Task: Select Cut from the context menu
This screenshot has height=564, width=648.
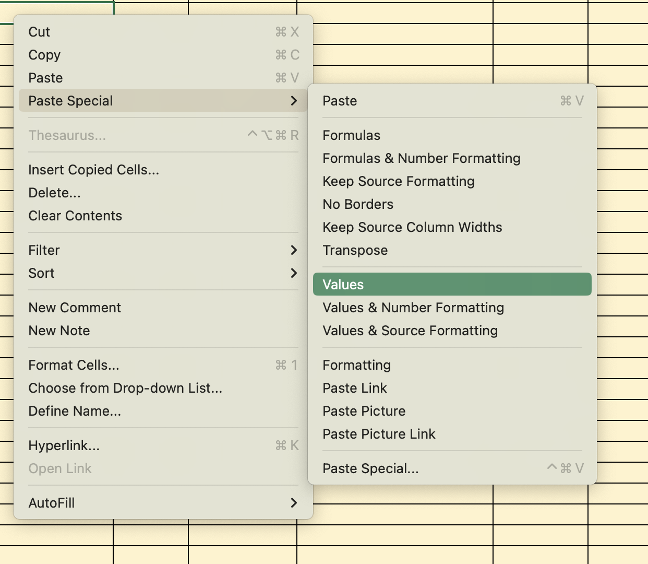Action: click(x=39, y=32)
